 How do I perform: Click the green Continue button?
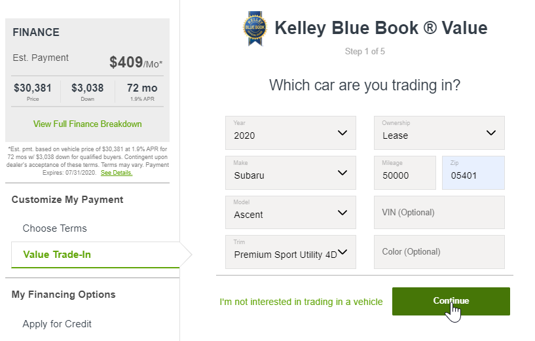451,301
